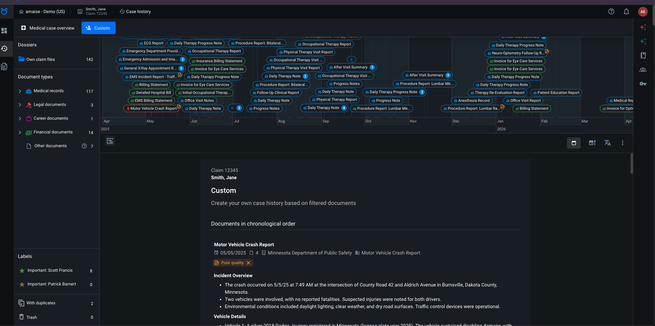Click Poor quality tag label
The image size is (655, 326).
point(232,263)
